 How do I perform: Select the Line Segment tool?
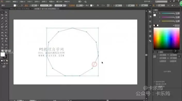click(x=2, y=21)
